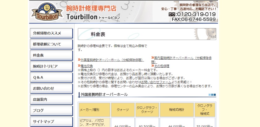Viewport: 260px width, 127px height.
Task: Open the 修理依頼について menu item
Action: click(51, 44)
